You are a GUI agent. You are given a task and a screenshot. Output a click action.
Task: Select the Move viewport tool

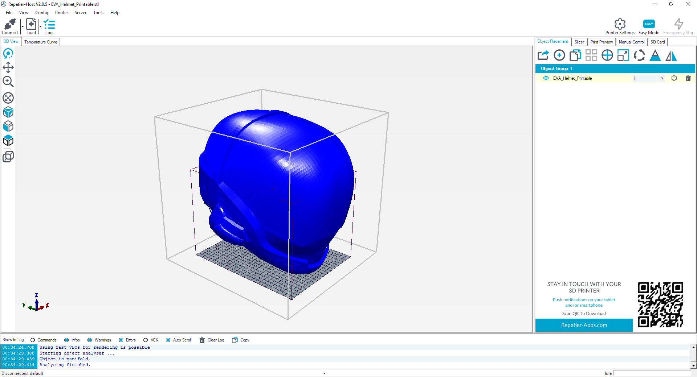(8, 67)
